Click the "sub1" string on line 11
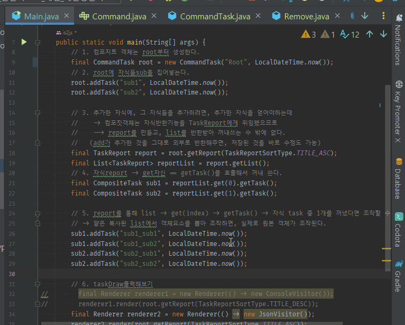Image resolution: width=405 pixels, height=325 pixels. [x=131, y=83]
